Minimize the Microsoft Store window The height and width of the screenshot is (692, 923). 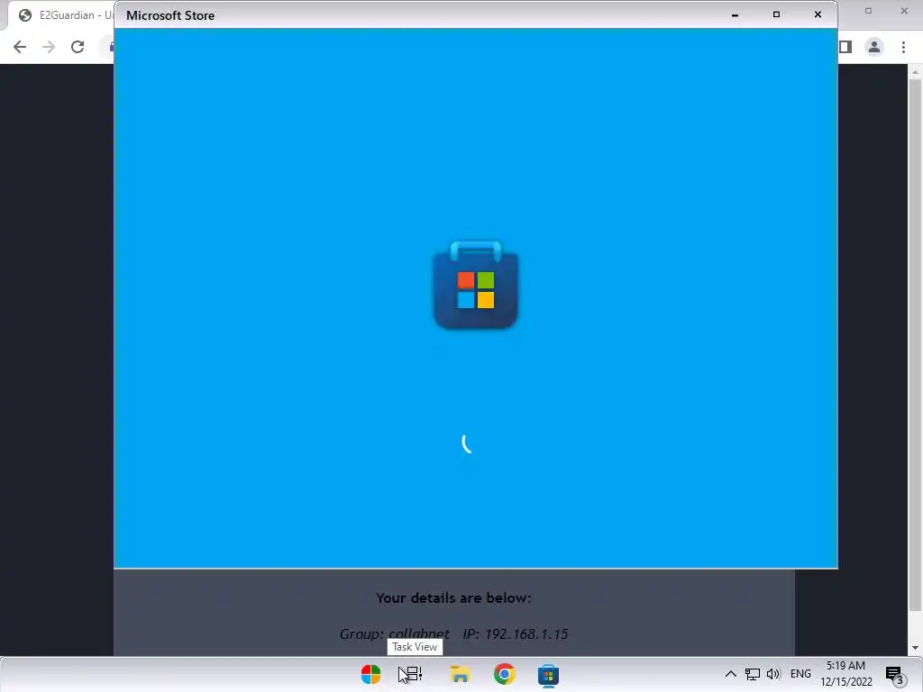tap(735, 15)
